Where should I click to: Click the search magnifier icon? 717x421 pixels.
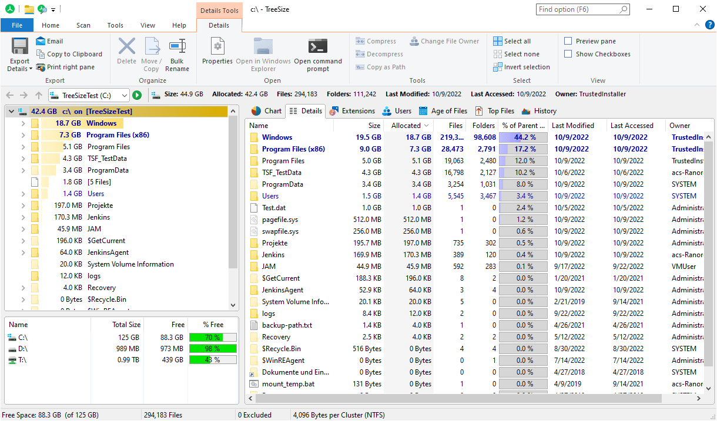[624, 9]
